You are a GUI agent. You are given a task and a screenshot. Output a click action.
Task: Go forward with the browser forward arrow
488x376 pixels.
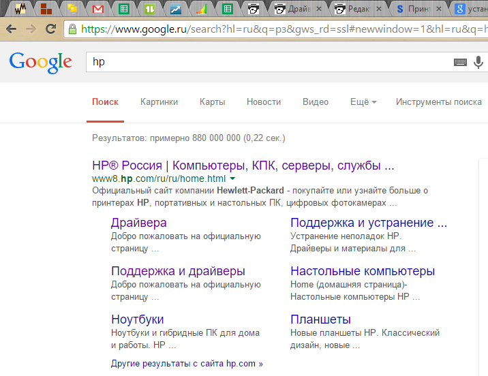pyautogui.click(x=31, y=29)
